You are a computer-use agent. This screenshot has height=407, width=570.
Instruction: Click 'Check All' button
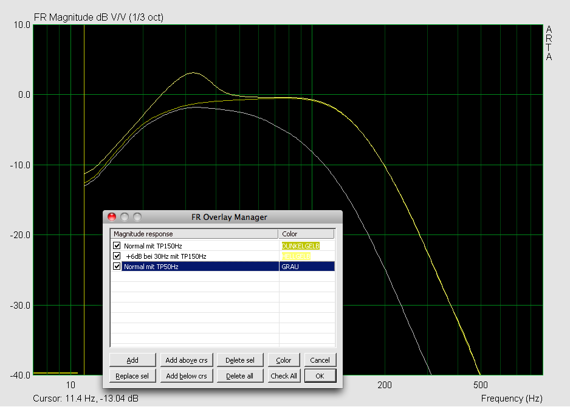tap(284, 376)
